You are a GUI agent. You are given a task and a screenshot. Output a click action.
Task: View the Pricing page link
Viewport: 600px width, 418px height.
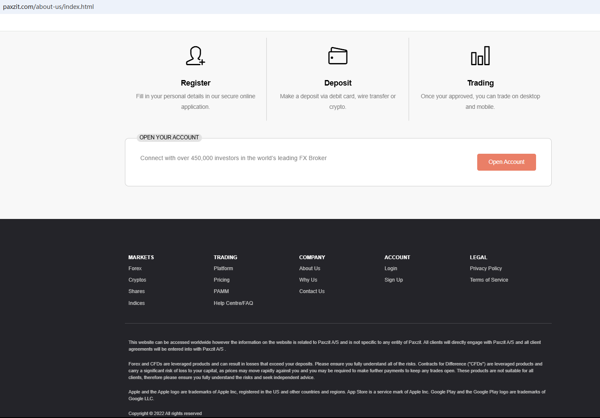[x=221, y=280]
